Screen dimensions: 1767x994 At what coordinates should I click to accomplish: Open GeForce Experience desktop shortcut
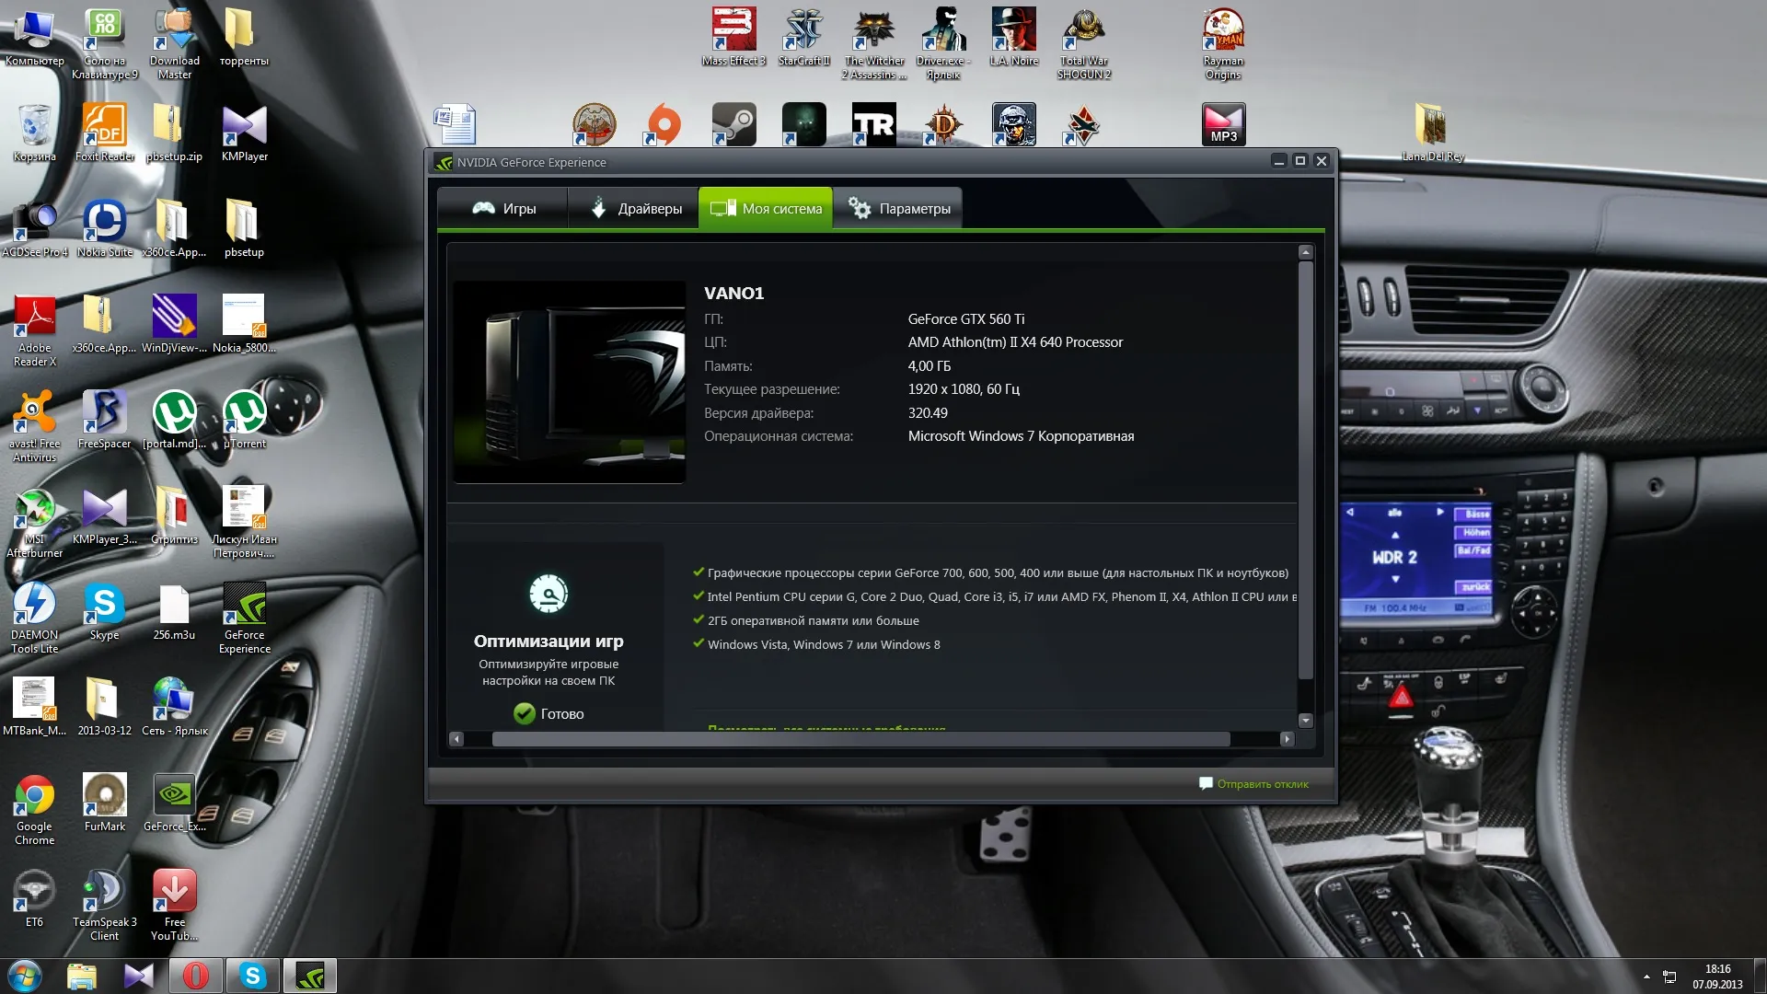coord(244,618)
